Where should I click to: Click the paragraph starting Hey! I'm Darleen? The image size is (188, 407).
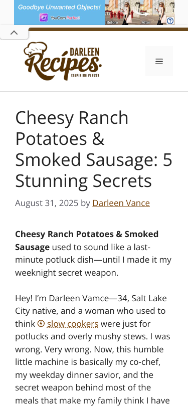point(93,350)
